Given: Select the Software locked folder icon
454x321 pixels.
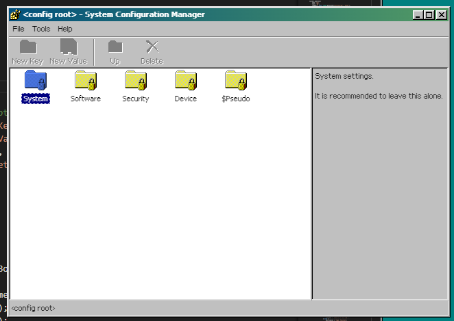Looking at the screenshot, I should pyautogui.click(x=86, y=80).
